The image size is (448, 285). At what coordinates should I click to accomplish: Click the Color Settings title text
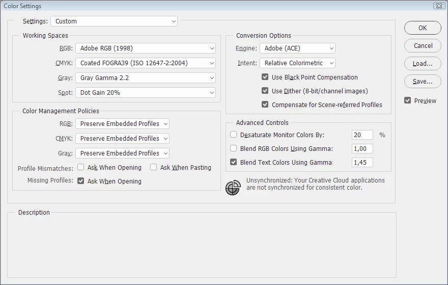(22, 6)
